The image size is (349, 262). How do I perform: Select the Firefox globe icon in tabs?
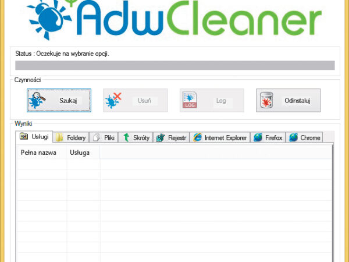point(257,138)
